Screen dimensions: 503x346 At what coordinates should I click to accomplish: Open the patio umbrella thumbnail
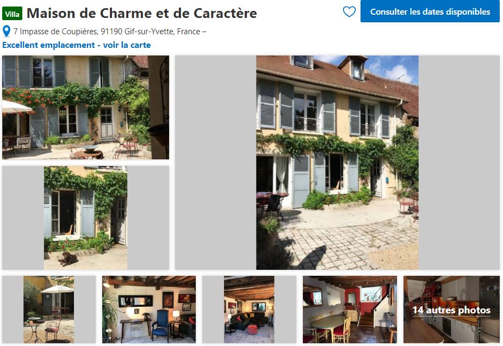(x=49, y=310)
